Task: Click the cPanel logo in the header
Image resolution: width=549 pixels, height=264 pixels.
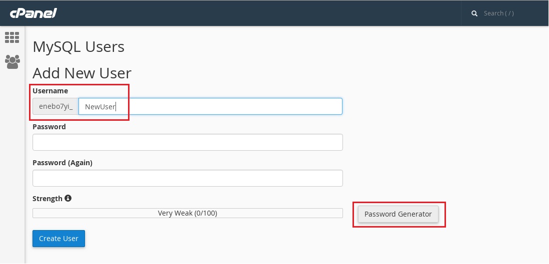Action: (33, 13)
